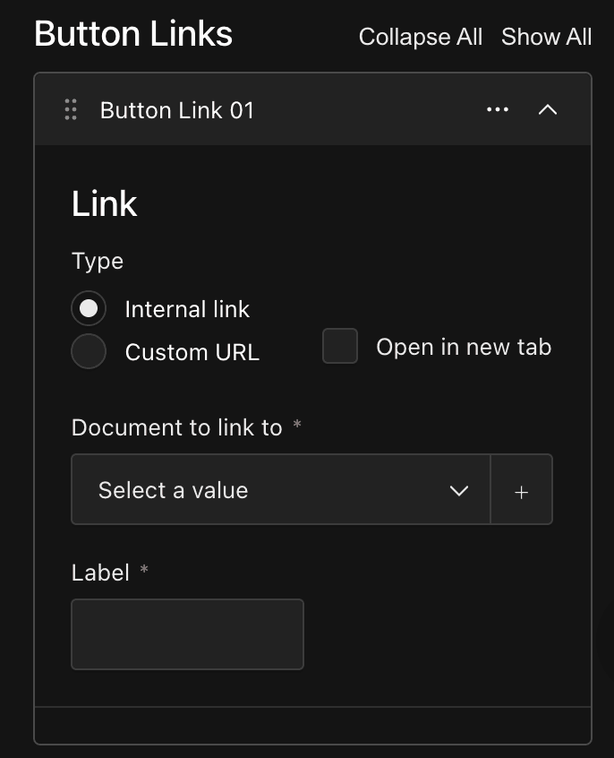Open the three-dot options menu for Button Link 01
Image resolution: width=614 pixels, height=758 pixels.
(497, 109)
